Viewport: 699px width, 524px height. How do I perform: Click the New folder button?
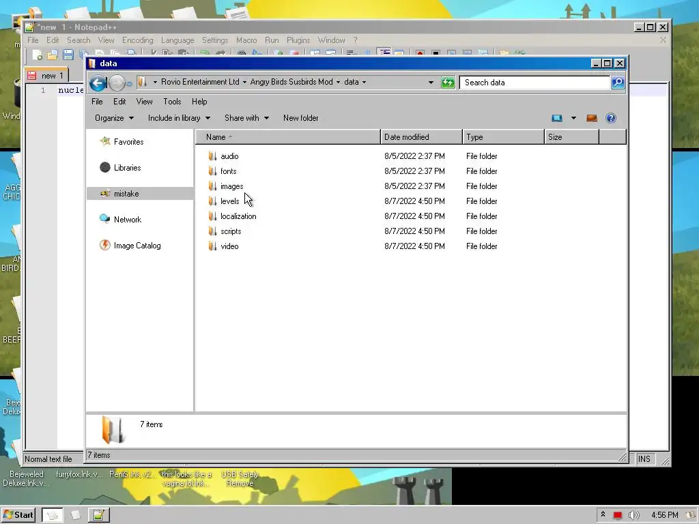pyautogui.click(x=301, y=118)
